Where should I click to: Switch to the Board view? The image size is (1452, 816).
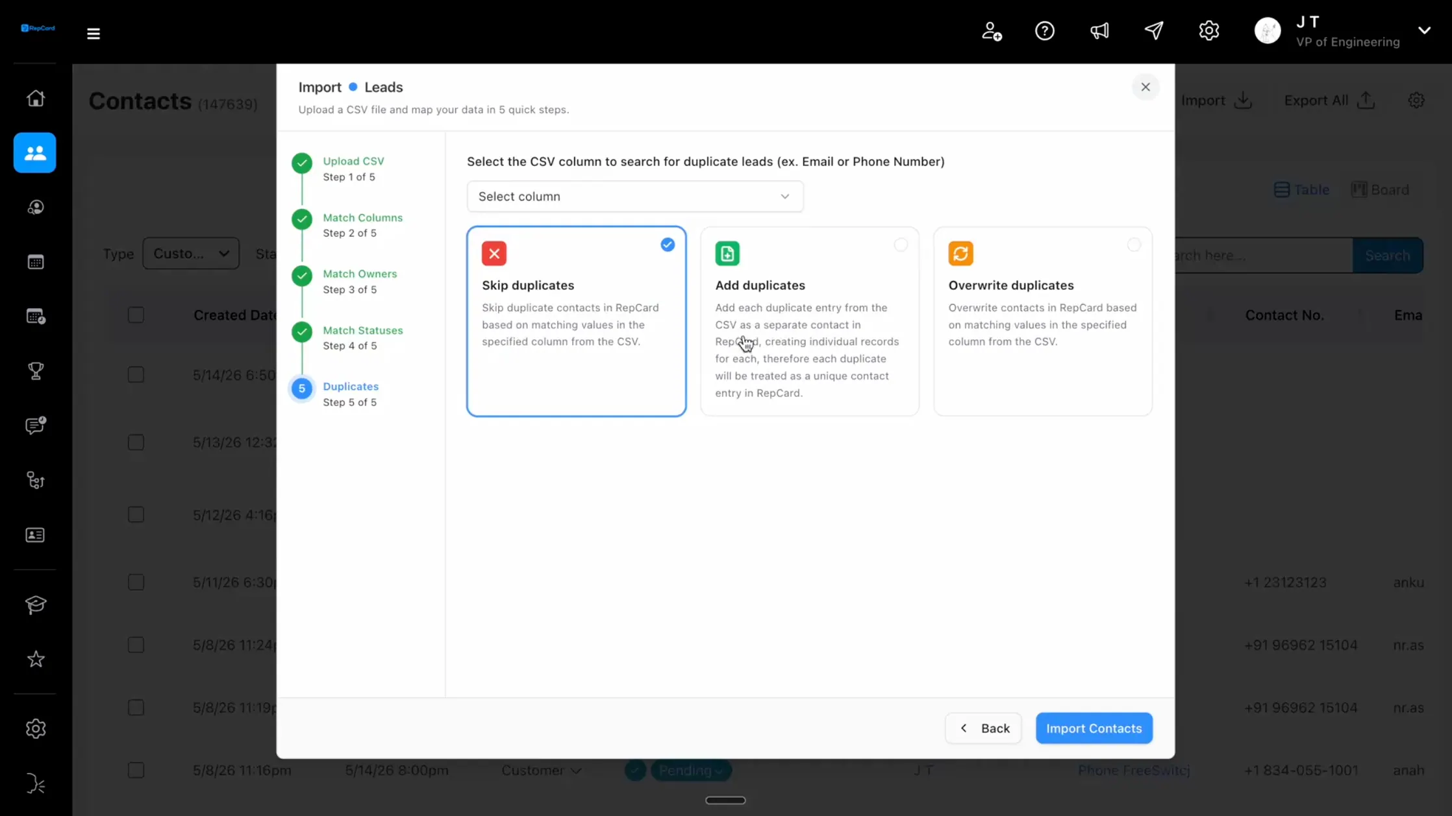(x=1380, y=190)
